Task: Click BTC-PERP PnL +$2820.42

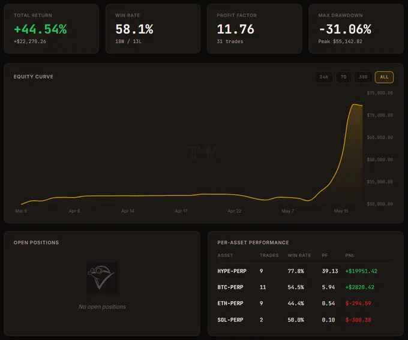Action: (359, 287)
